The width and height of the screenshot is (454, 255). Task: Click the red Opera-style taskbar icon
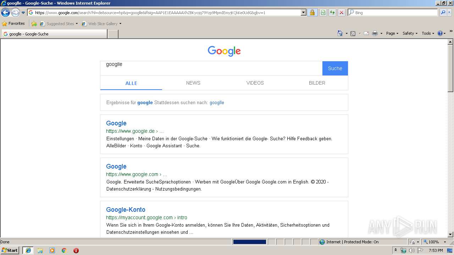click(76, 250)
